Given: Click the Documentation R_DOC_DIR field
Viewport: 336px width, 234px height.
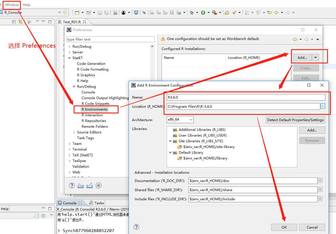Looking at the screenshot, I should (x=253, y=181).
